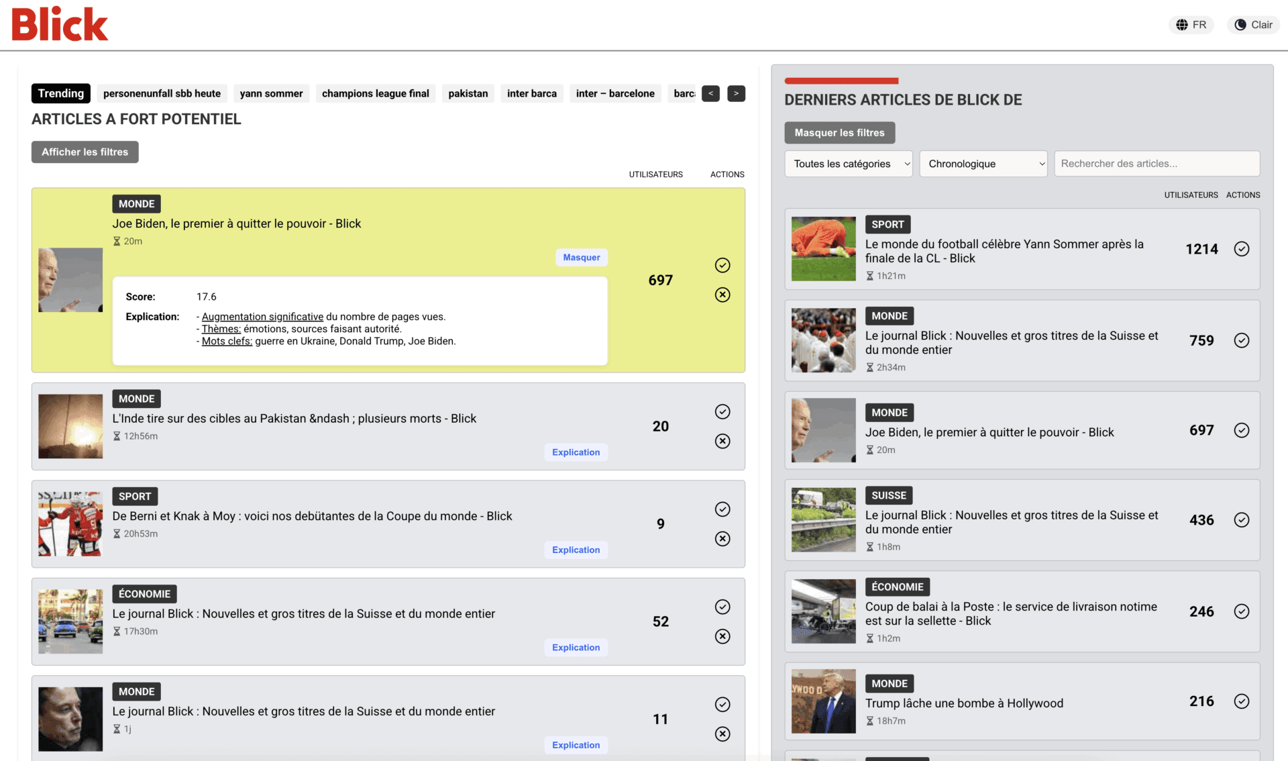1288x761 pixels.
Task: Click Masquer les filtres button
Action: 840,133
